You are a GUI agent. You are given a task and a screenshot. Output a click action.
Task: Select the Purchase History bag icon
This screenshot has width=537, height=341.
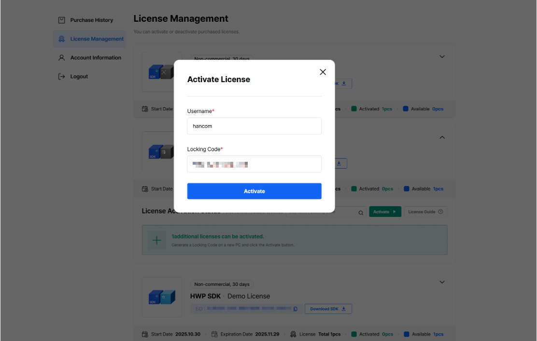[61, 20]
